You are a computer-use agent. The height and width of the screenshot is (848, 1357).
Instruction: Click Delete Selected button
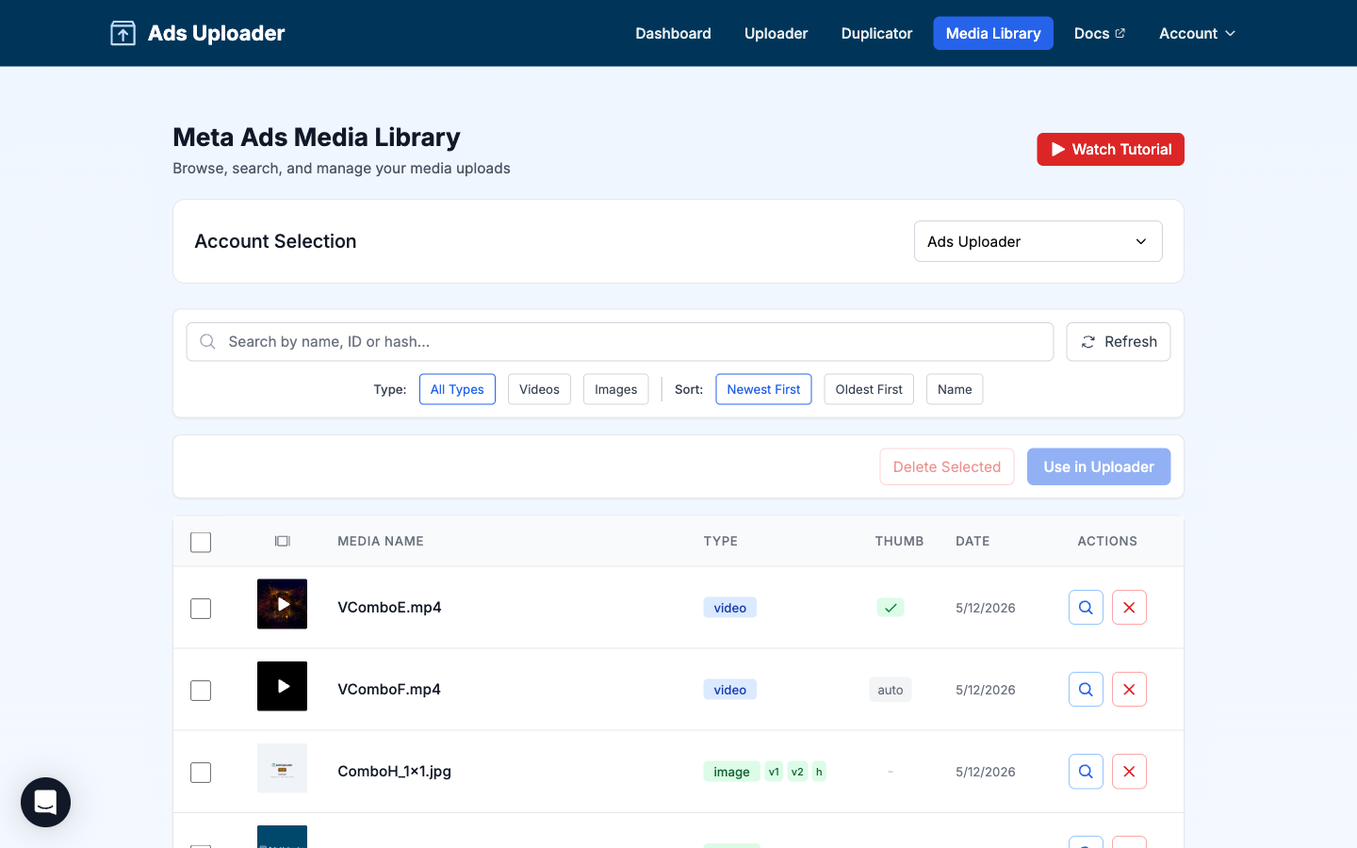pyautogui.click(x=947, y=466)
